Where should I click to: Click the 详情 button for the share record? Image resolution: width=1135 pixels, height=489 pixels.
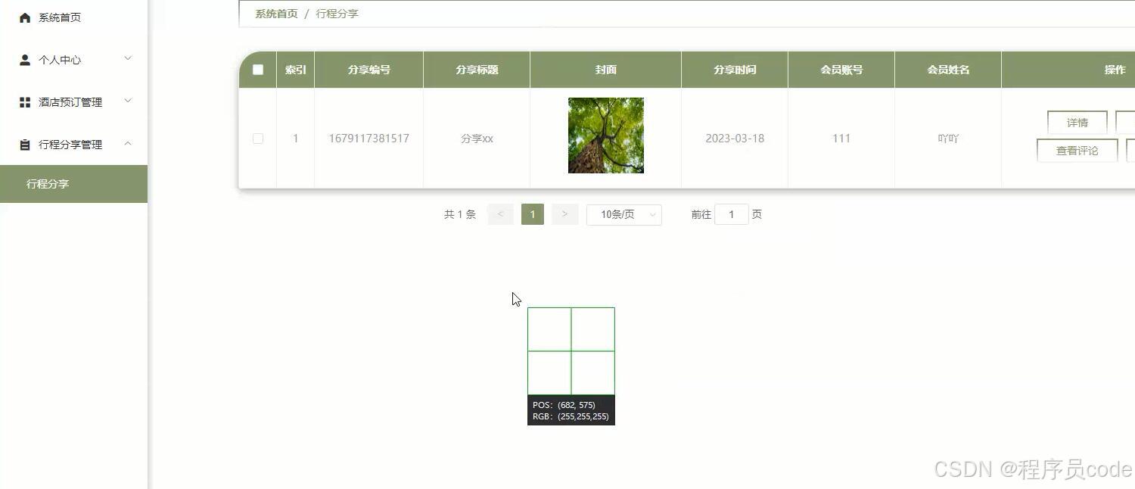[1077, 122]
